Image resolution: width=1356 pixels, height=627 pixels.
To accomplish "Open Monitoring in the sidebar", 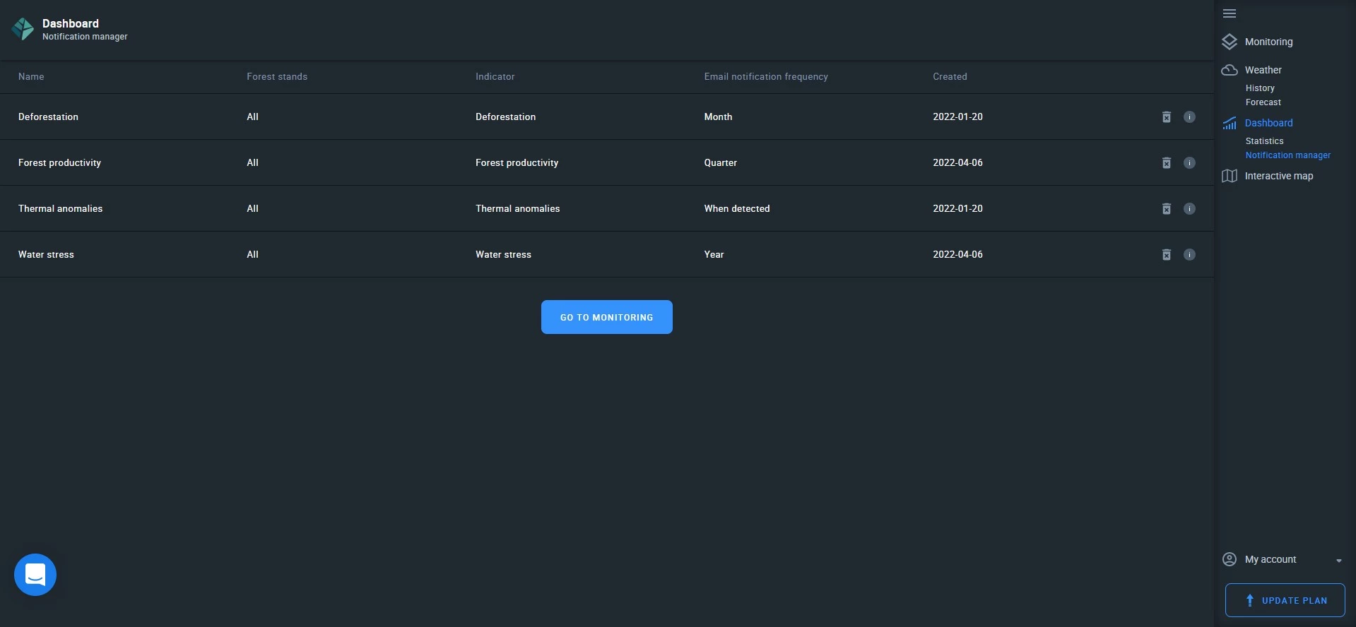I will (x=1268, y=42).
